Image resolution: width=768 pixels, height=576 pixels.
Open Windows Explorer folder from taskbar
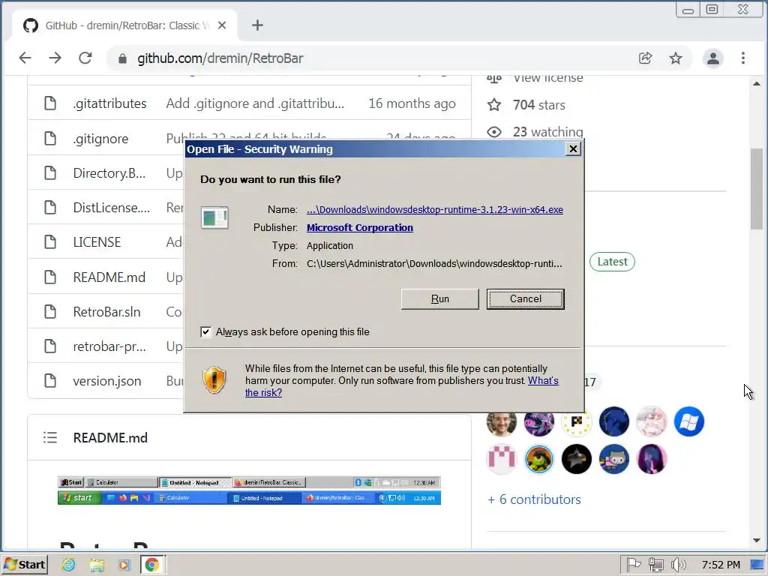97,565
